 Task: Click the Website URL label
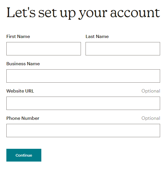click(20, 91)
